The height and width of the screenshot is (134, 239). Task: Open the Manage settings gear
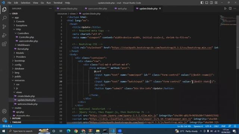[x=4, y=120]
